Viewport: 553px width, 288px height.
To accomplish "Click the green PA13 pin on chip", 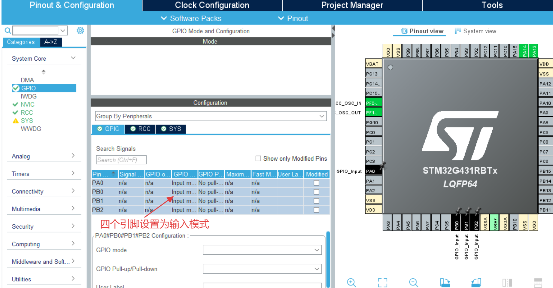I will pos(534,51).
